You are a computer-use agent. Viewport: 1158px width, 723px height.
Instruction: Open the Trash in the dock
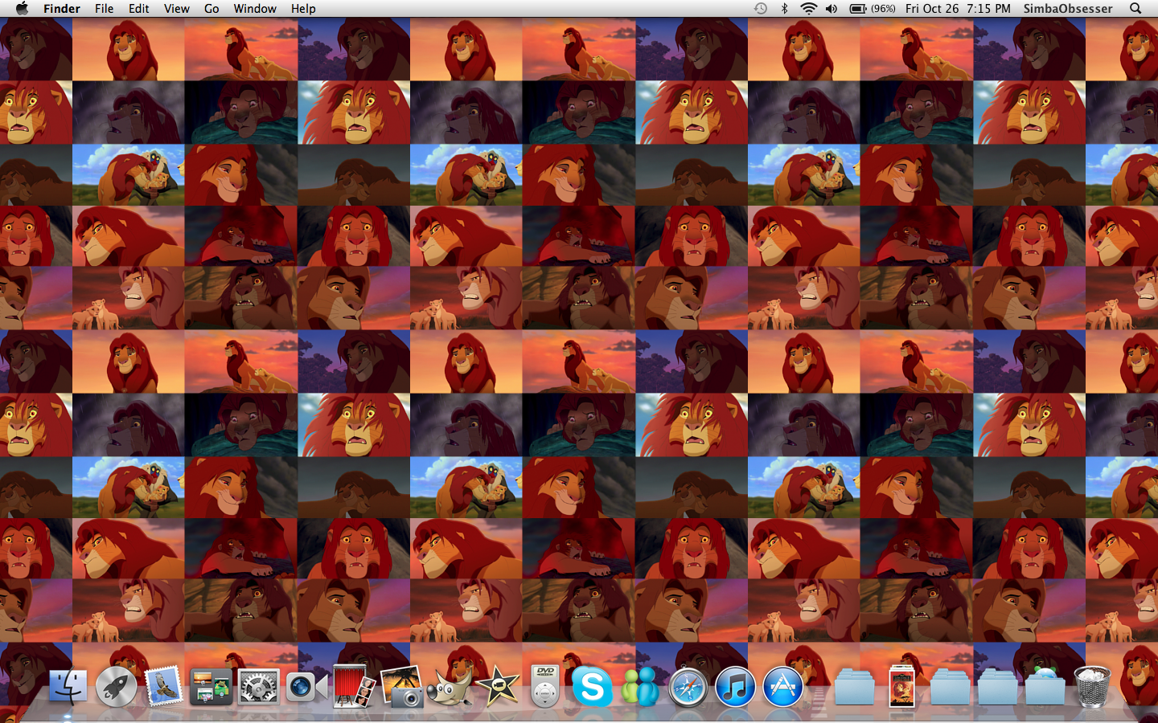(x=1092, y=688)
